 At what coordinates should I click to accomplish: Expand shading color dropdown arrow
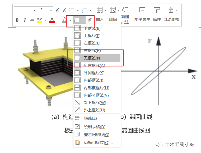click(x=71, y=20)
